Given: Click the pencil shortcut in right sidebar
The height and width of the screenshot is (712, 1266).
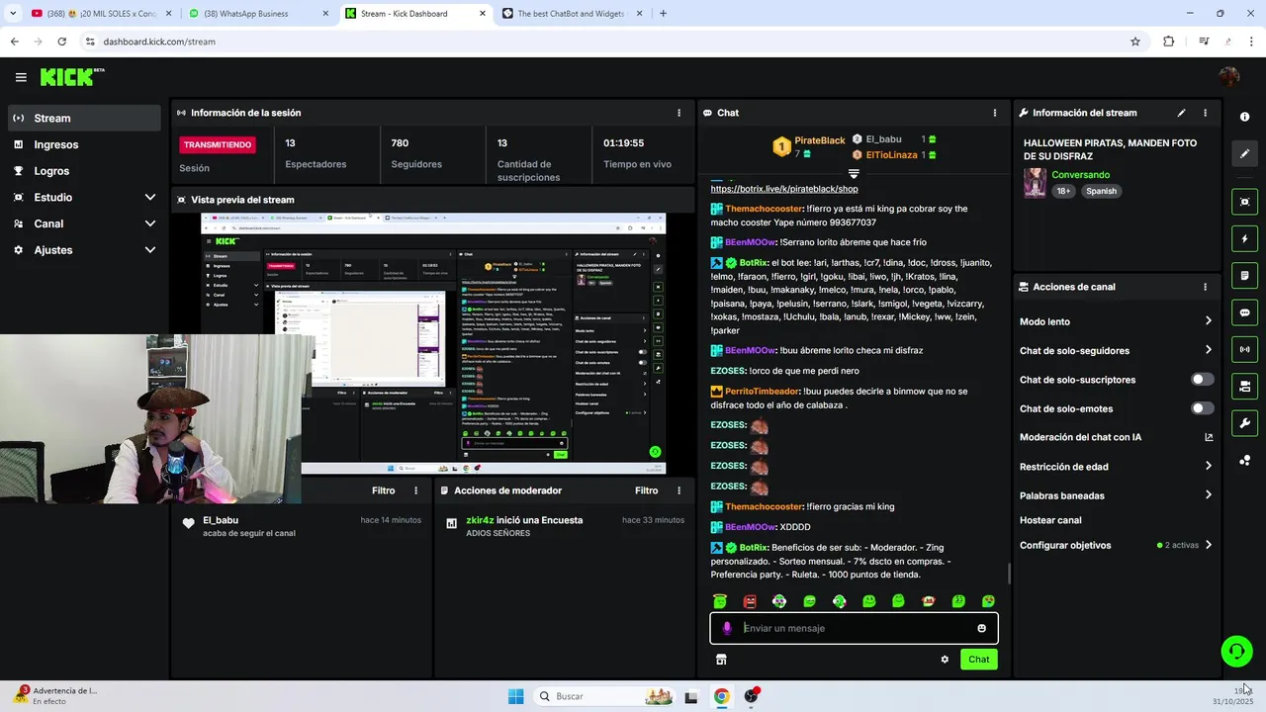Looking at the screenshot, I should [1244, 154].
